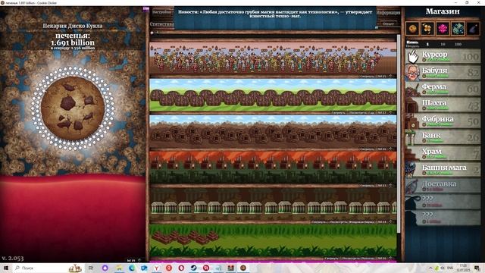Viewport: 485px width, 273px height.
Task: Click the Курсор hand icon in the store
Action: pos(412,56)
